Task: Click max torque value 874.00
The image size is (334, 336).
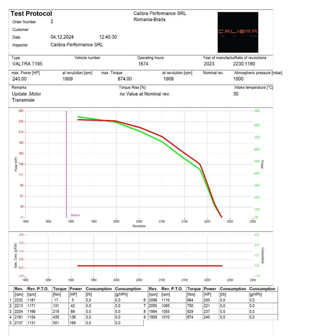Action: tap(125, 79)
